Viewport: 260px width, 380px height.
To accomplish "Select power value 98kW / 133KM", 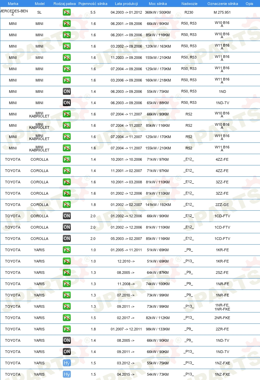I will tap(158, 329).
